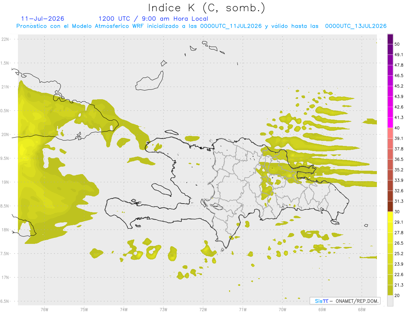Click colorbar value "30"
This screenshot has width=406, height=314.
click(398, 212)
